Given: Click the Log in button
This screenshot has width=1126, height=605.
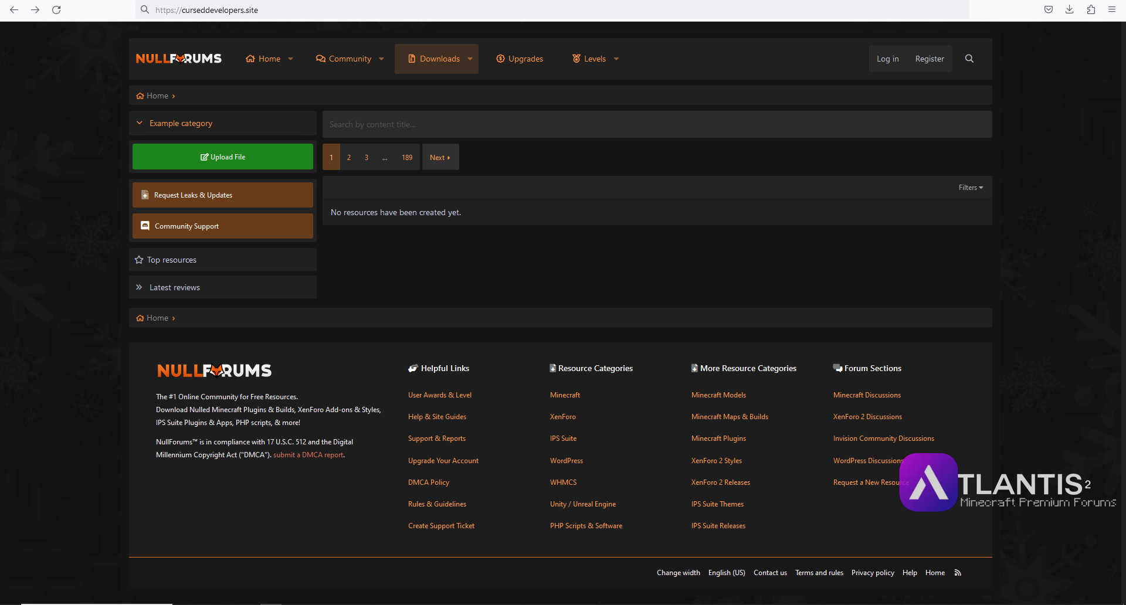Looking at the screenshot, I should pos(887,59).
